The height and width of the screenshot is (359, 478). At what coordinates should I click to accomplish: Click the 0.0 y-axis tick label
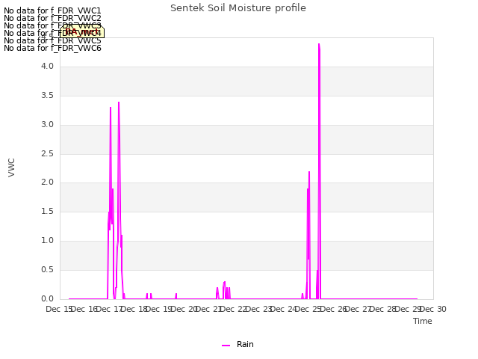47,299
